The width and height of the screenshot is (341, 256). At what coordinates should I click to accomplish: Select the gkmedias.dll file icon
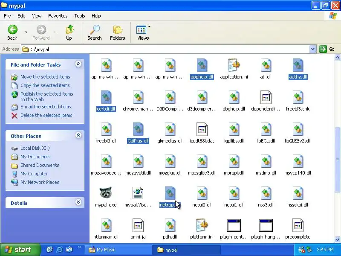pyautogui.click(x=170, y=129)
